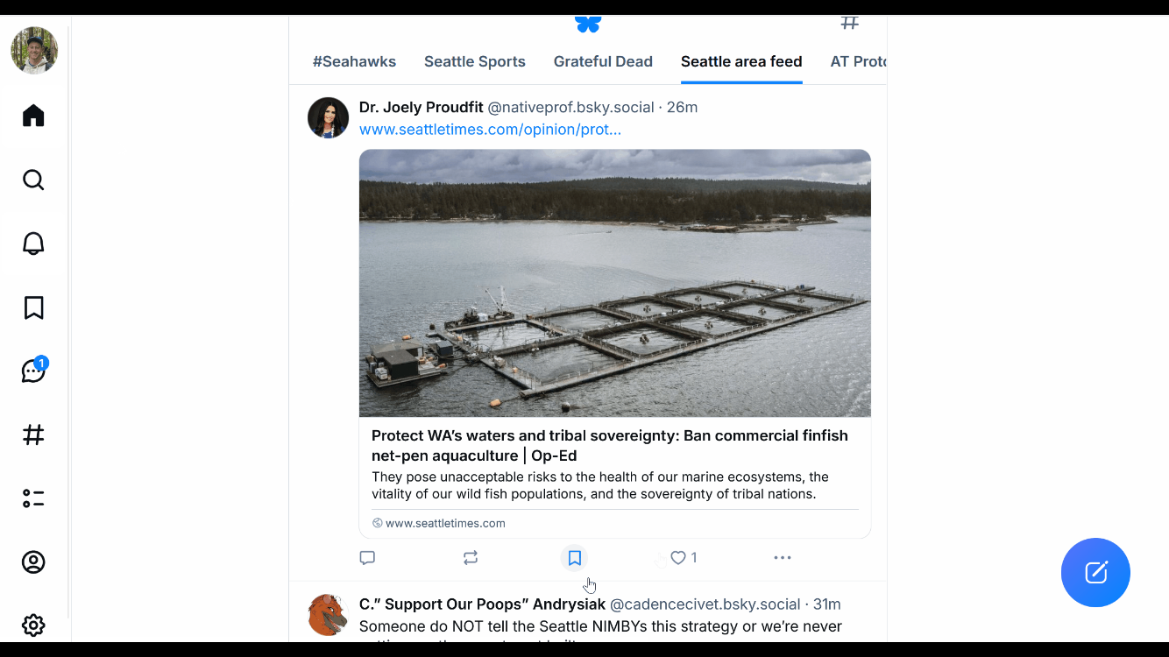Select the Search icon
This screenshot has height=657, width=1169.
33,180
